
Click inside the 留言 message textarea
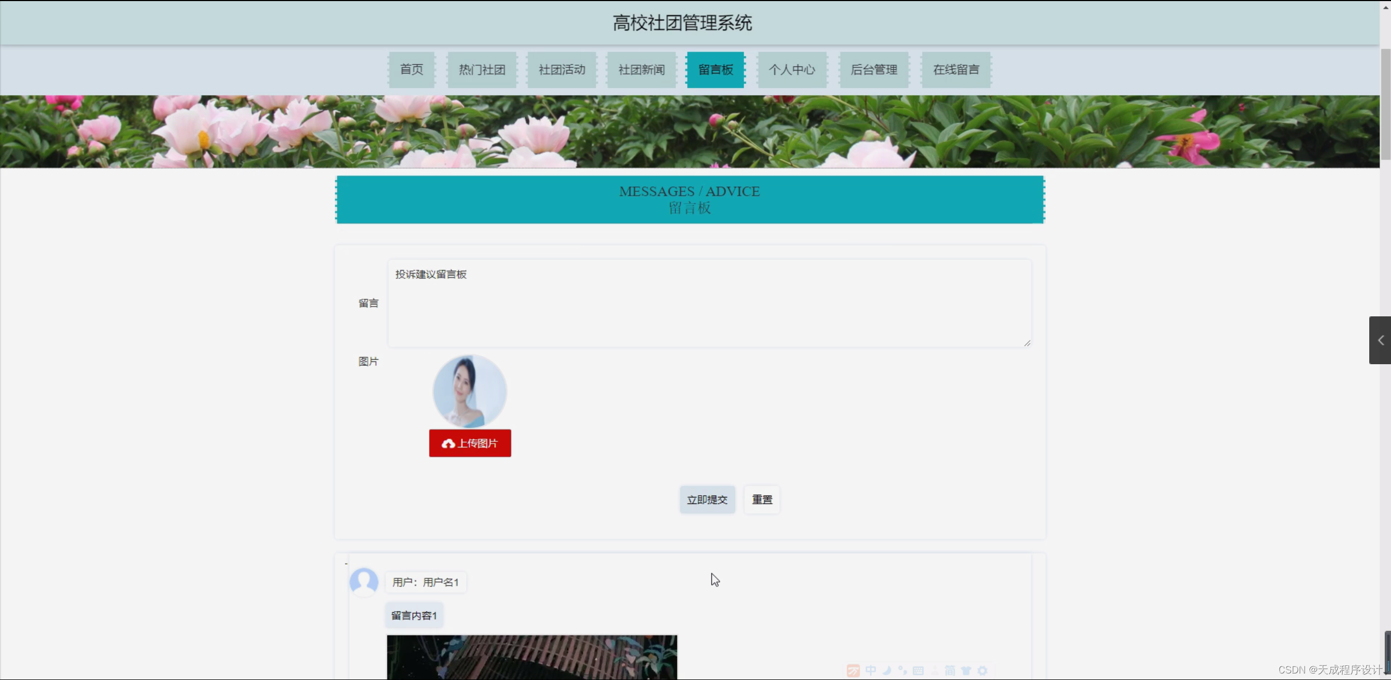[x=707, y=303]
